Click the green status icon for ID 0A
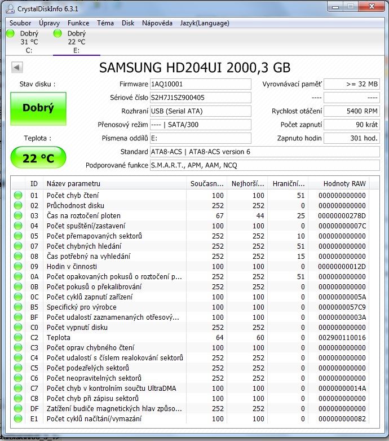Viewport: 389px width, 441px height. tap(18, 276)
